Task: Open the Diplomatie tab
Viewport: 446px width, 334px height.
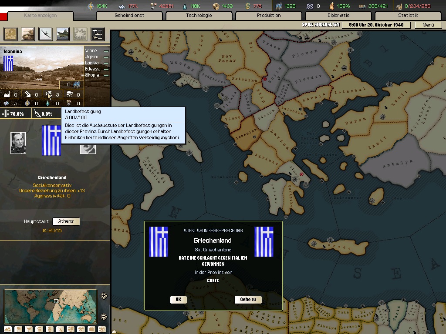Action: click(338, 16)
